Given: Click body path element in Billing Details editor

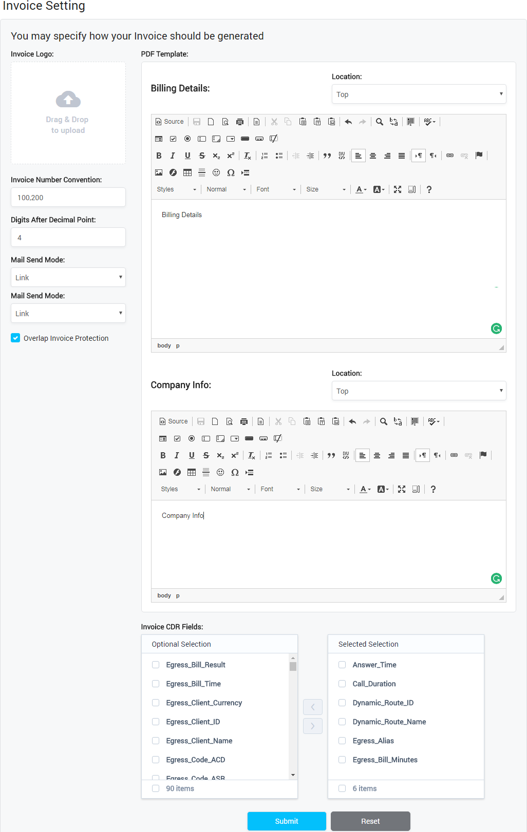Looking at the screenshot, I should (164, 345).
